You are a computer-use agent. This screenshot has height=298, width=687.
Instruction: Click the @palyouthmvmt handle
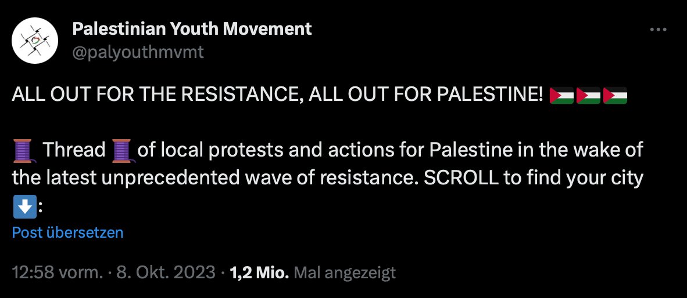point(138,53)
